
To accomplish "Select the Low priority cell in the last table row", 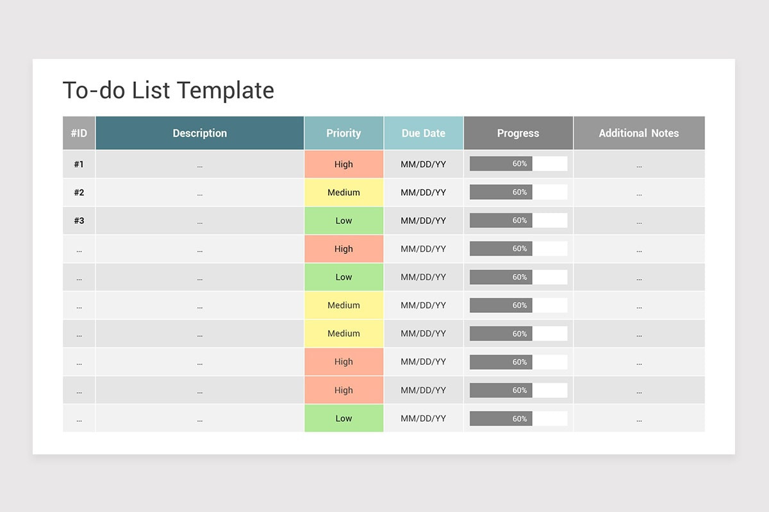I will pyautogui.click(x=343, y=418).
